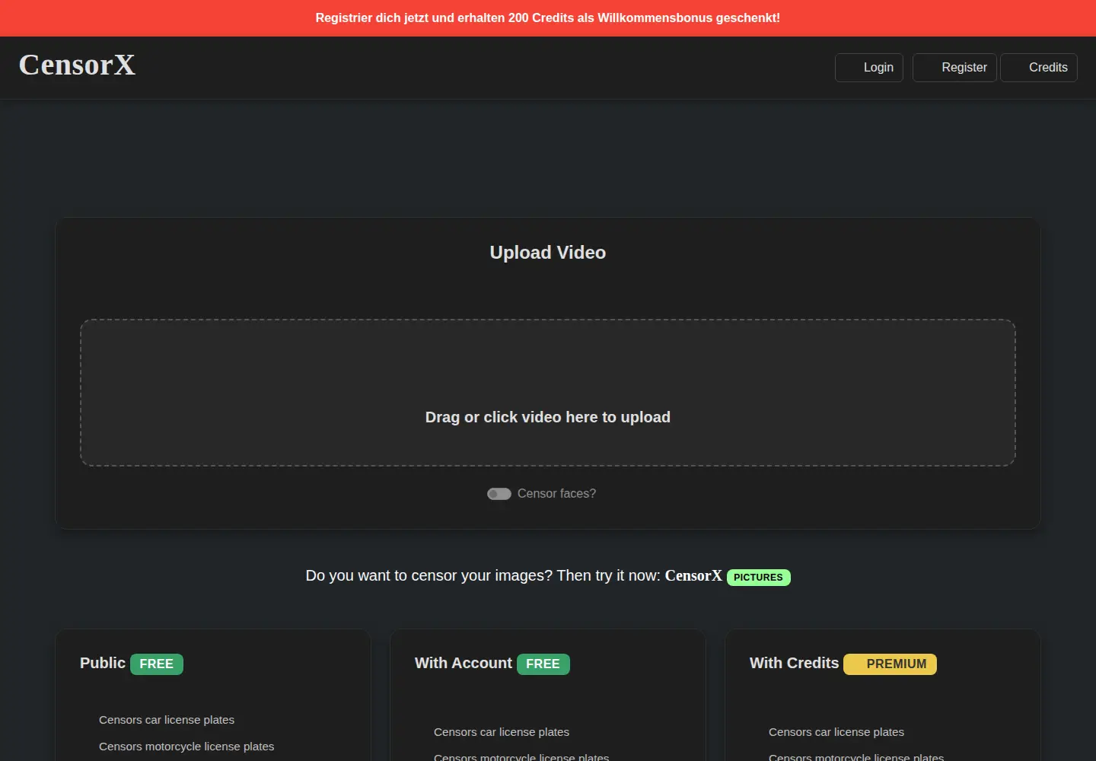The width and height of the screenshot is (1096, 761).
Task: Click the video upload drop zone
Action: [548, 393]
